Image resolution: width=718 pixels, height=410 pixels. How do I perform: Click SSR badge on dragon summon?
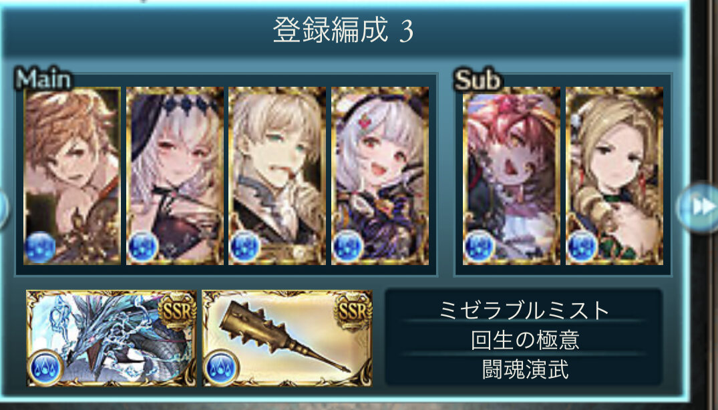pyautogui.click(x=178, y=312)
